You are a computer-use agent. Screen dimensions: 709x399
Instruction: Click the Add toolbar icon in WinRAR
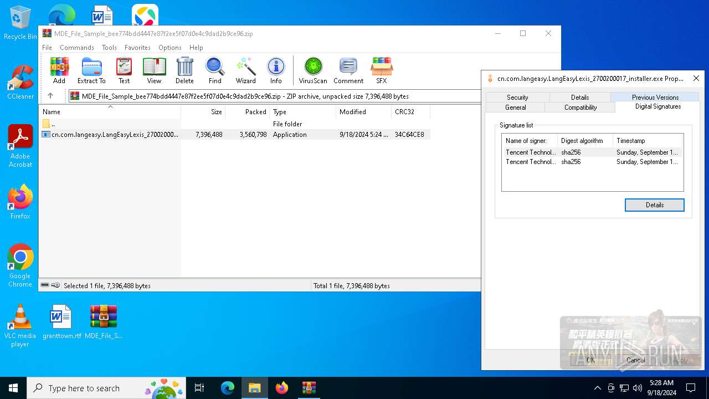(59, 70)
